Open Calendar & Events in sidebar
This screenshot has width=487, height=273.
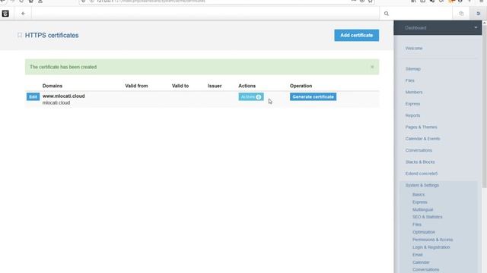click(422, 139)
